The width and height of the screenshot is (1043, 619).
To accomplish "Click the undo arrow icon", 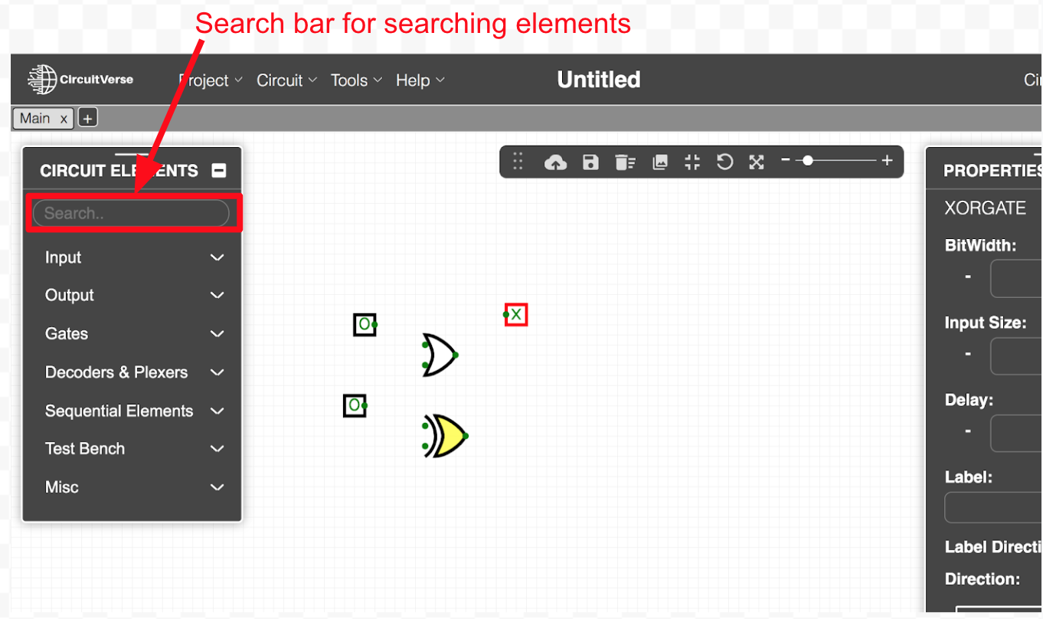I will click(x=724, y=162).
